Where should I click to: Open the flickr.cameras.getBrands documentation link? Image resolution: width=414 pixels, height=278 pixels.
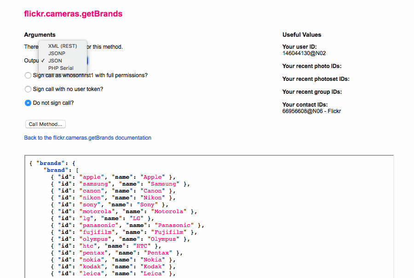[88, 138]
